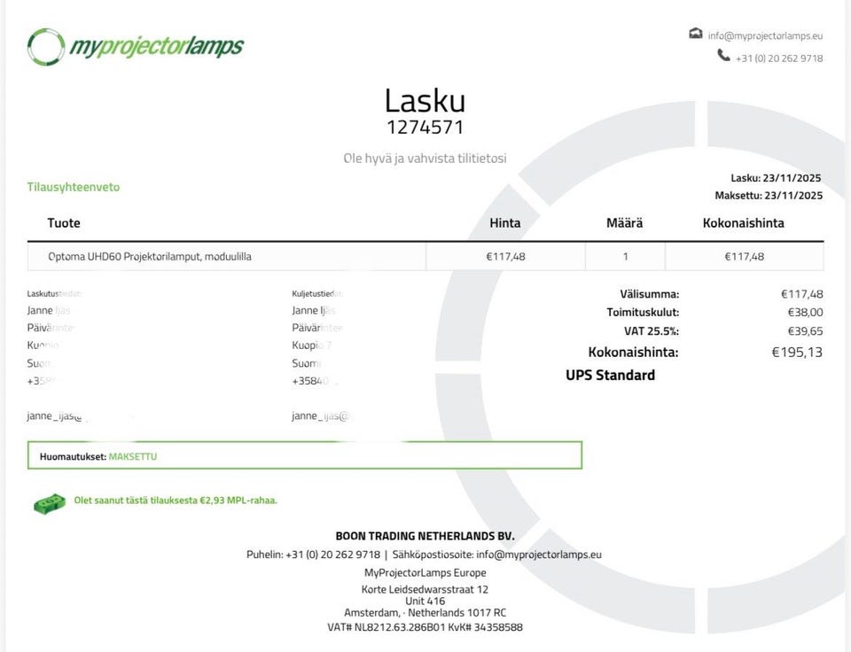Click billing email starting 'janne_ijas@'
851x652 pixels.
[54, 416]
